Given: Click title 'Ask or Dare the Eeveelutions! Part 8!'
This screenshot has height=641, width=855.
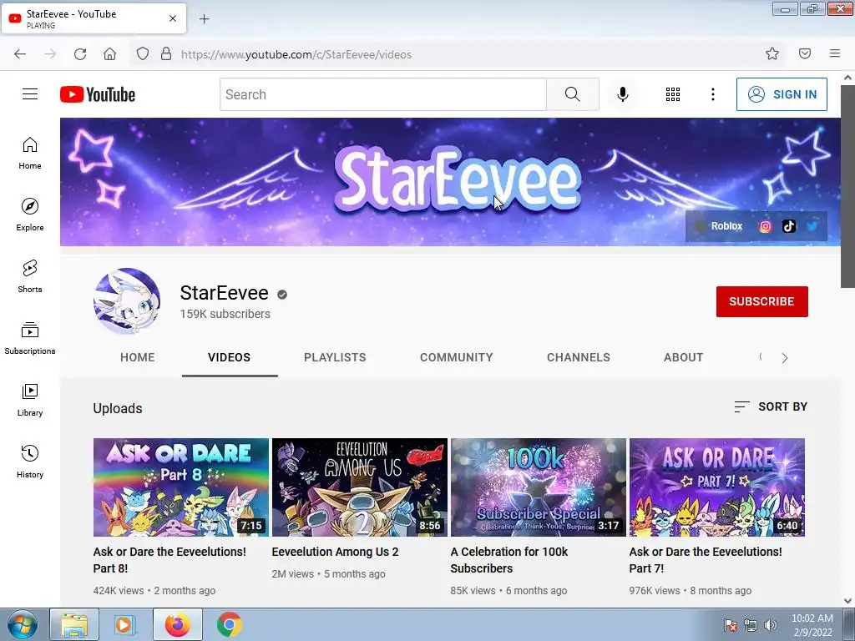Looking at the screenshot, I should [169, 560].
